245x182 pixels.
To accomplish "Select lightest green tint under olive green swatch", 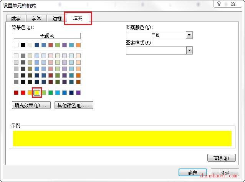I will pos(58,56).
